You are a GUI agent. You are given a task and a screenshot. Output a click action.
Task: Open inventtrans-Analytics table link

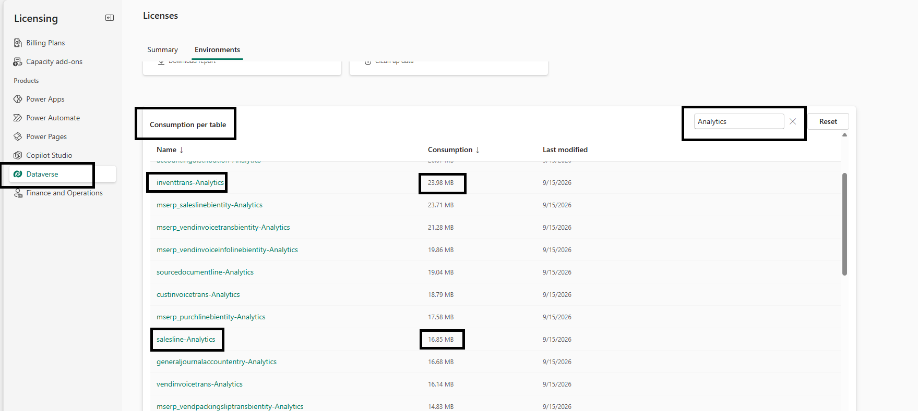click(x=190, y=182)
